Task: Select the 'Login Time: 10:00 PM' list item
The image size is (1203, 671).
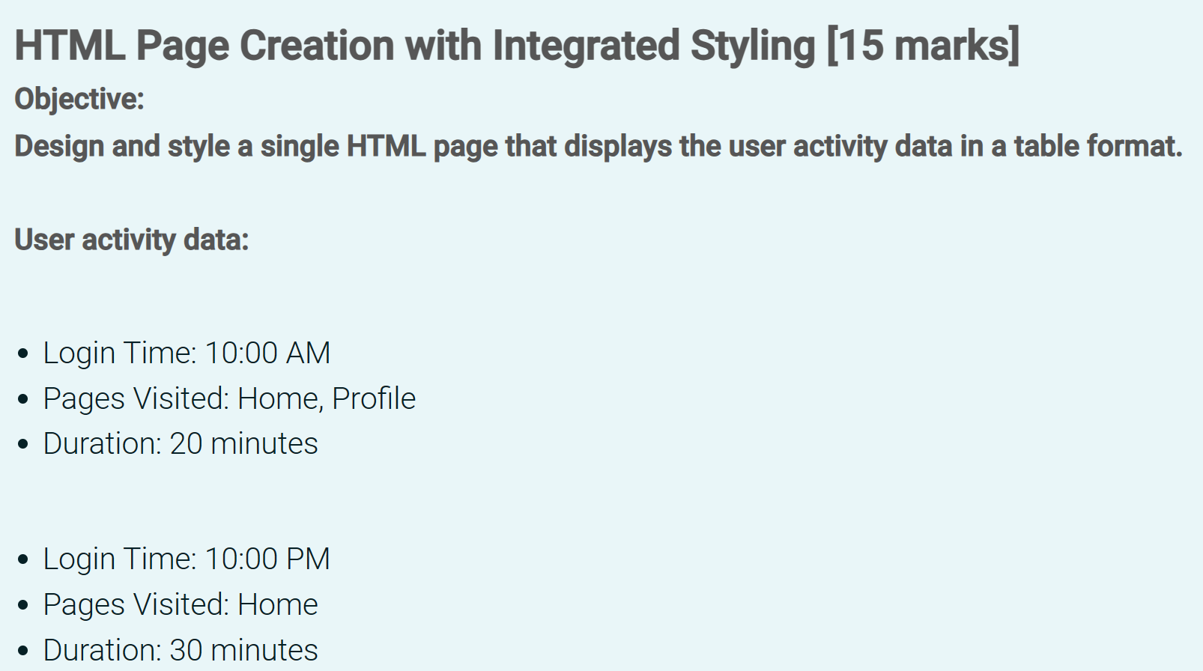Action: (187, 559)
